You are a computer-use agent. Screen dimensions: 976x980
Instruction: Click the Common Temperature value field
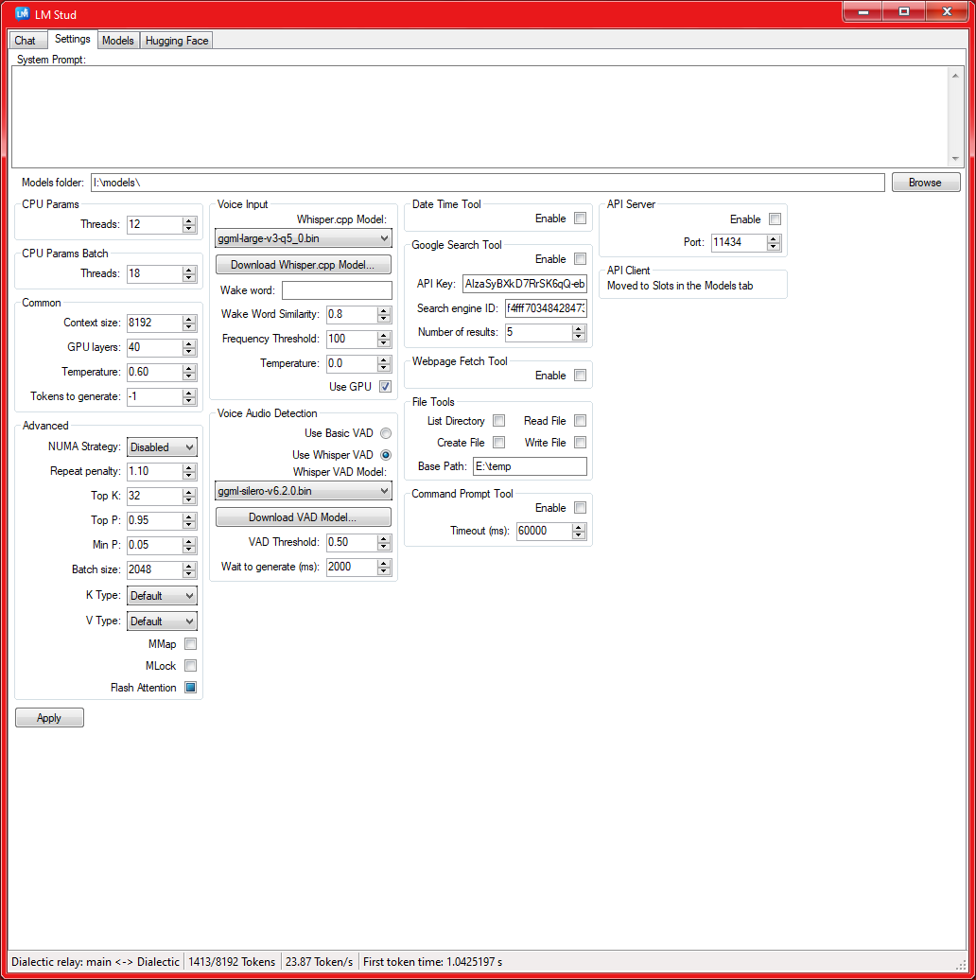(x=154, y=372)
